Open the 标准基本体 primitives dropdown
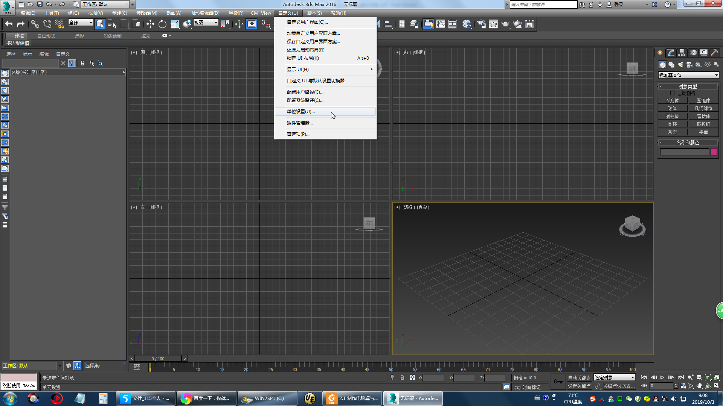 tap(688, 75)
